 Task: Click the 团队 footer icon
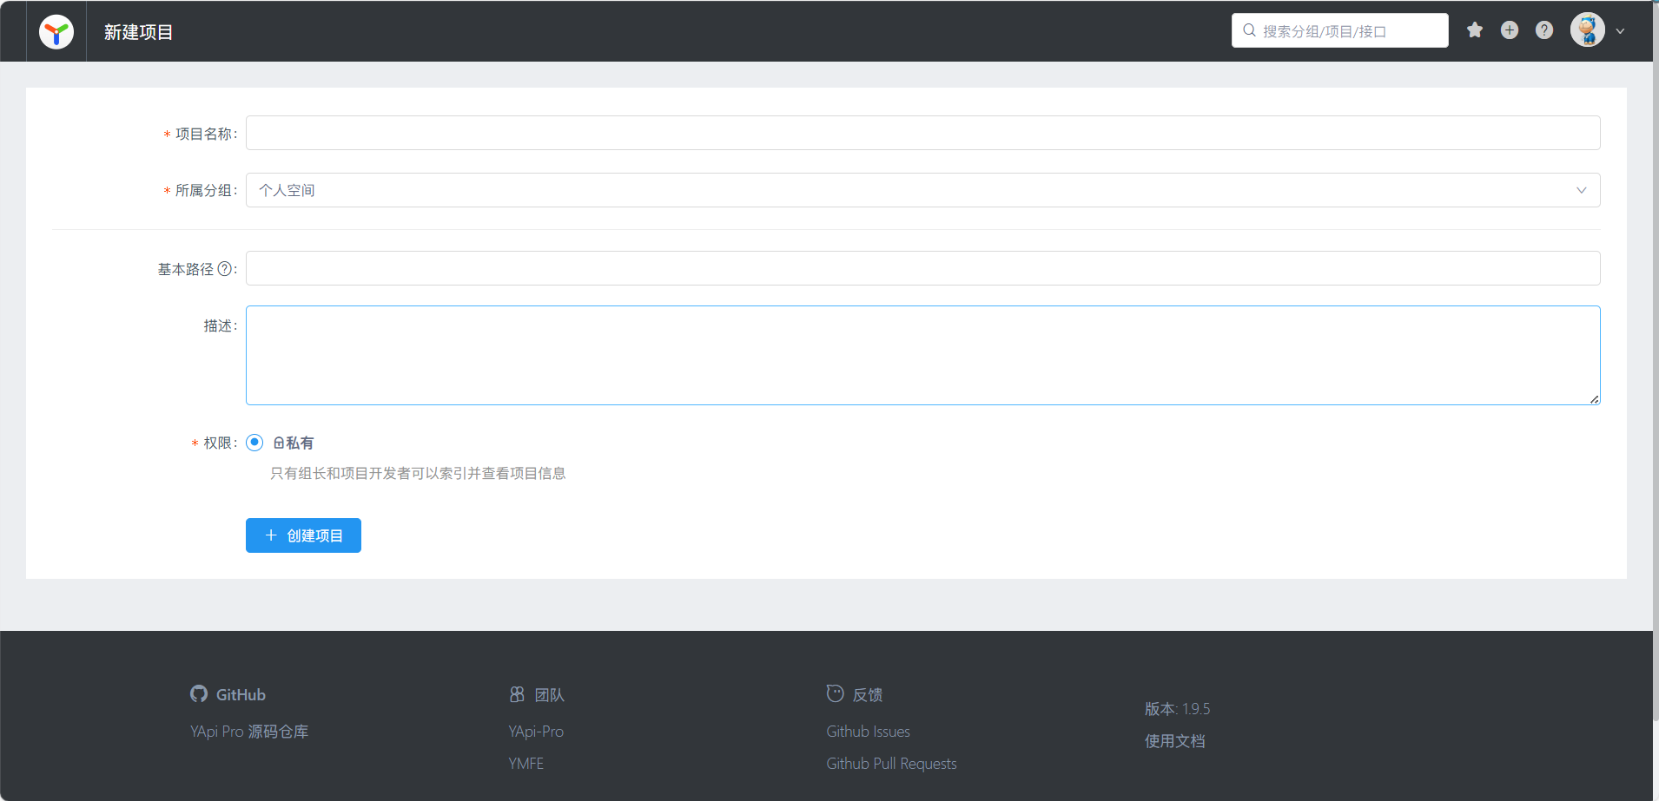point(517,694)
